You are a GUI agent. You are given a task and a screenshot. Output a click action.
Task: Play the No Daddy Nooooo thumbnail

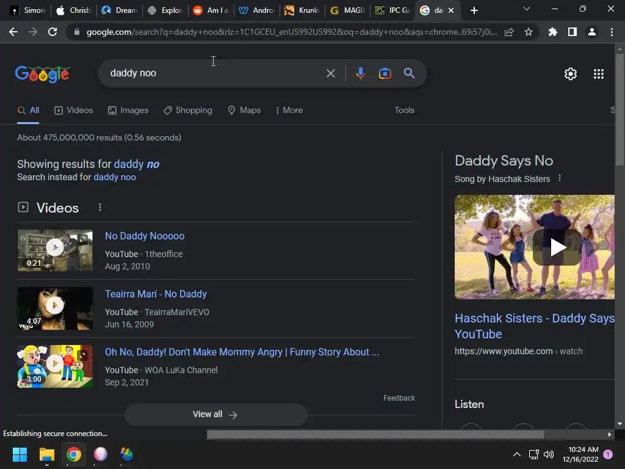pyautogui.click(x=55, y=250)
